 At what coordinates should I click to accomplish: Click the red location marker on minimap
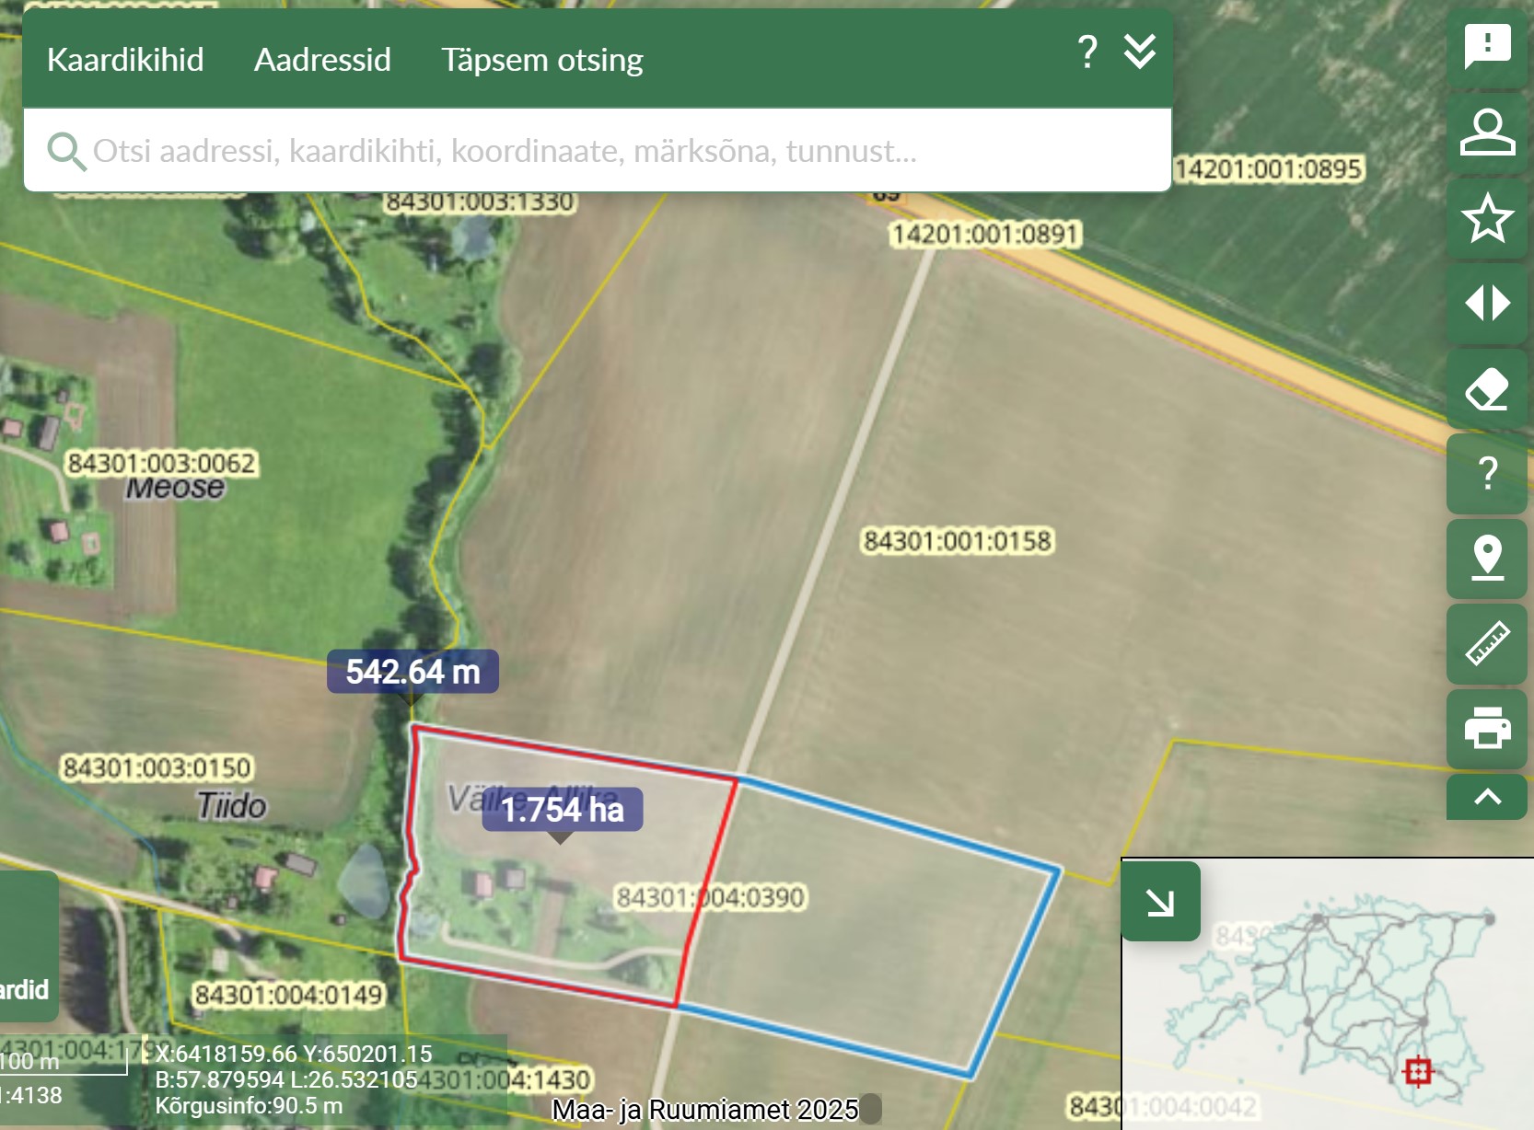pos(1418,1071)
